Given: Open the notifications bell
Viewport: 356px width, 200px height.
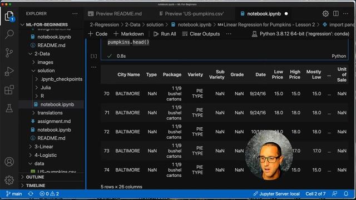Looking at the screenshot, I should pos(346,194).
